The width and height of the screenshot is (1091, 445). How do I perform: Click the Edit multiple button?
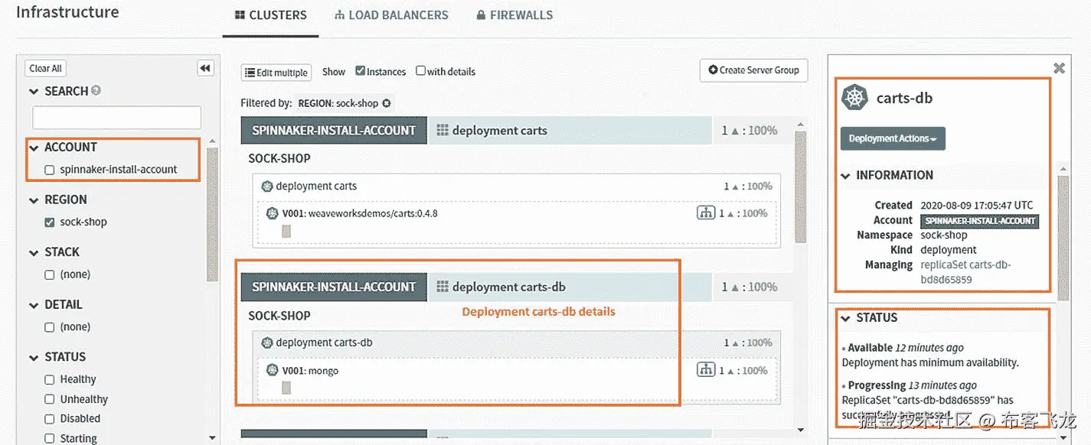(x=276, y=73)
